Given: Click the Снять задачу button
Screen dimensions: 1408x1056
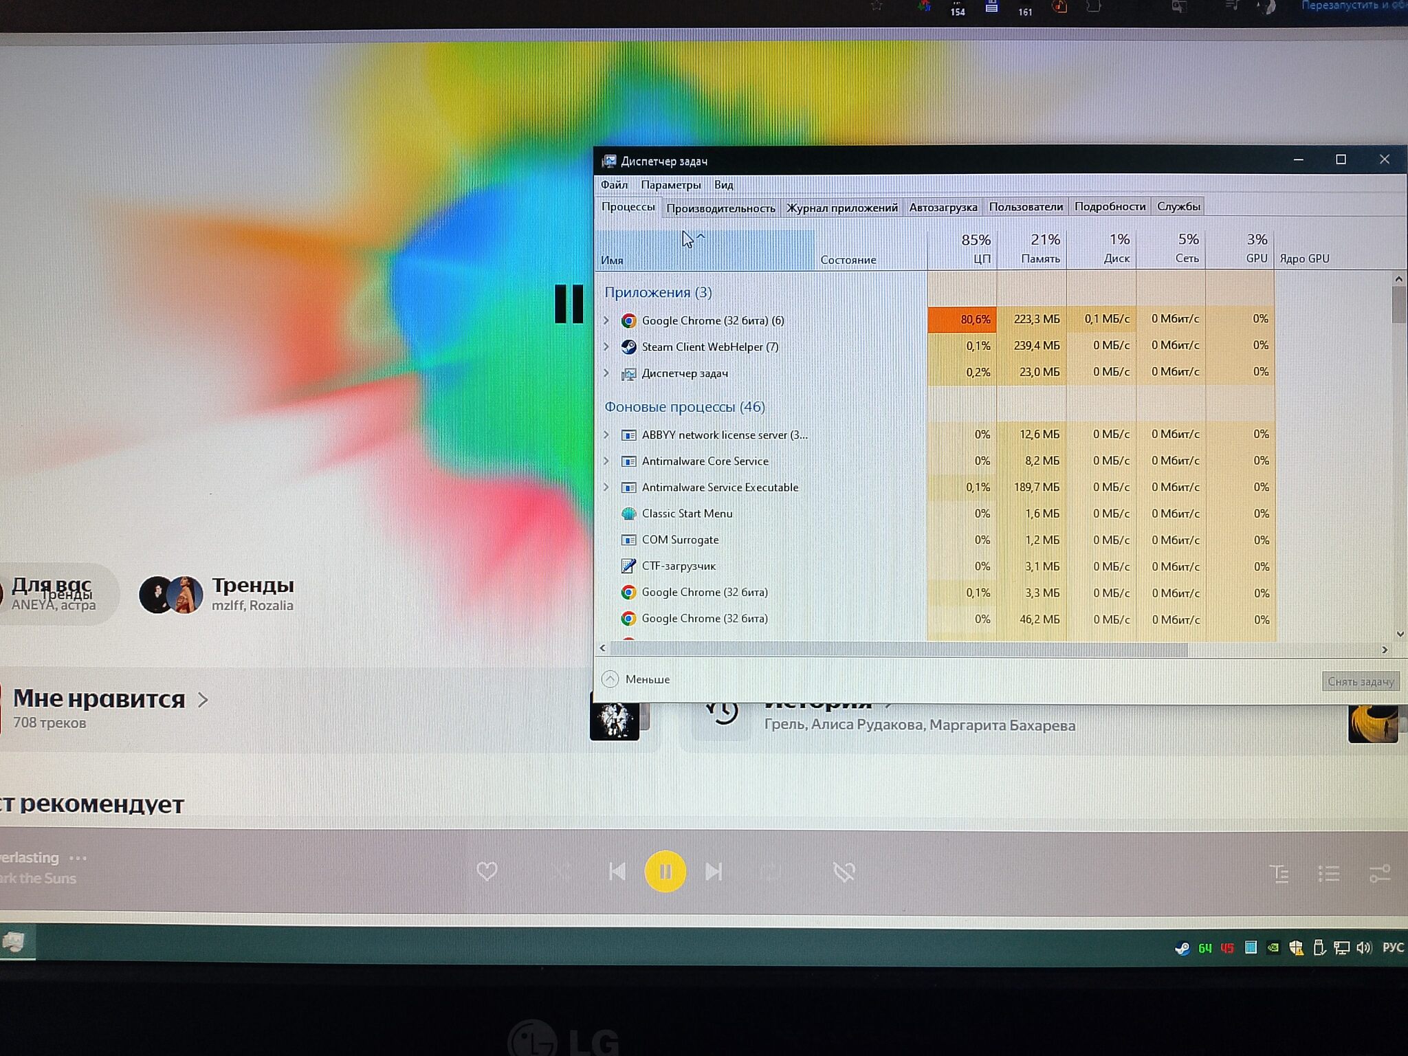Looking at the screenshot, I should [1360, 681].
